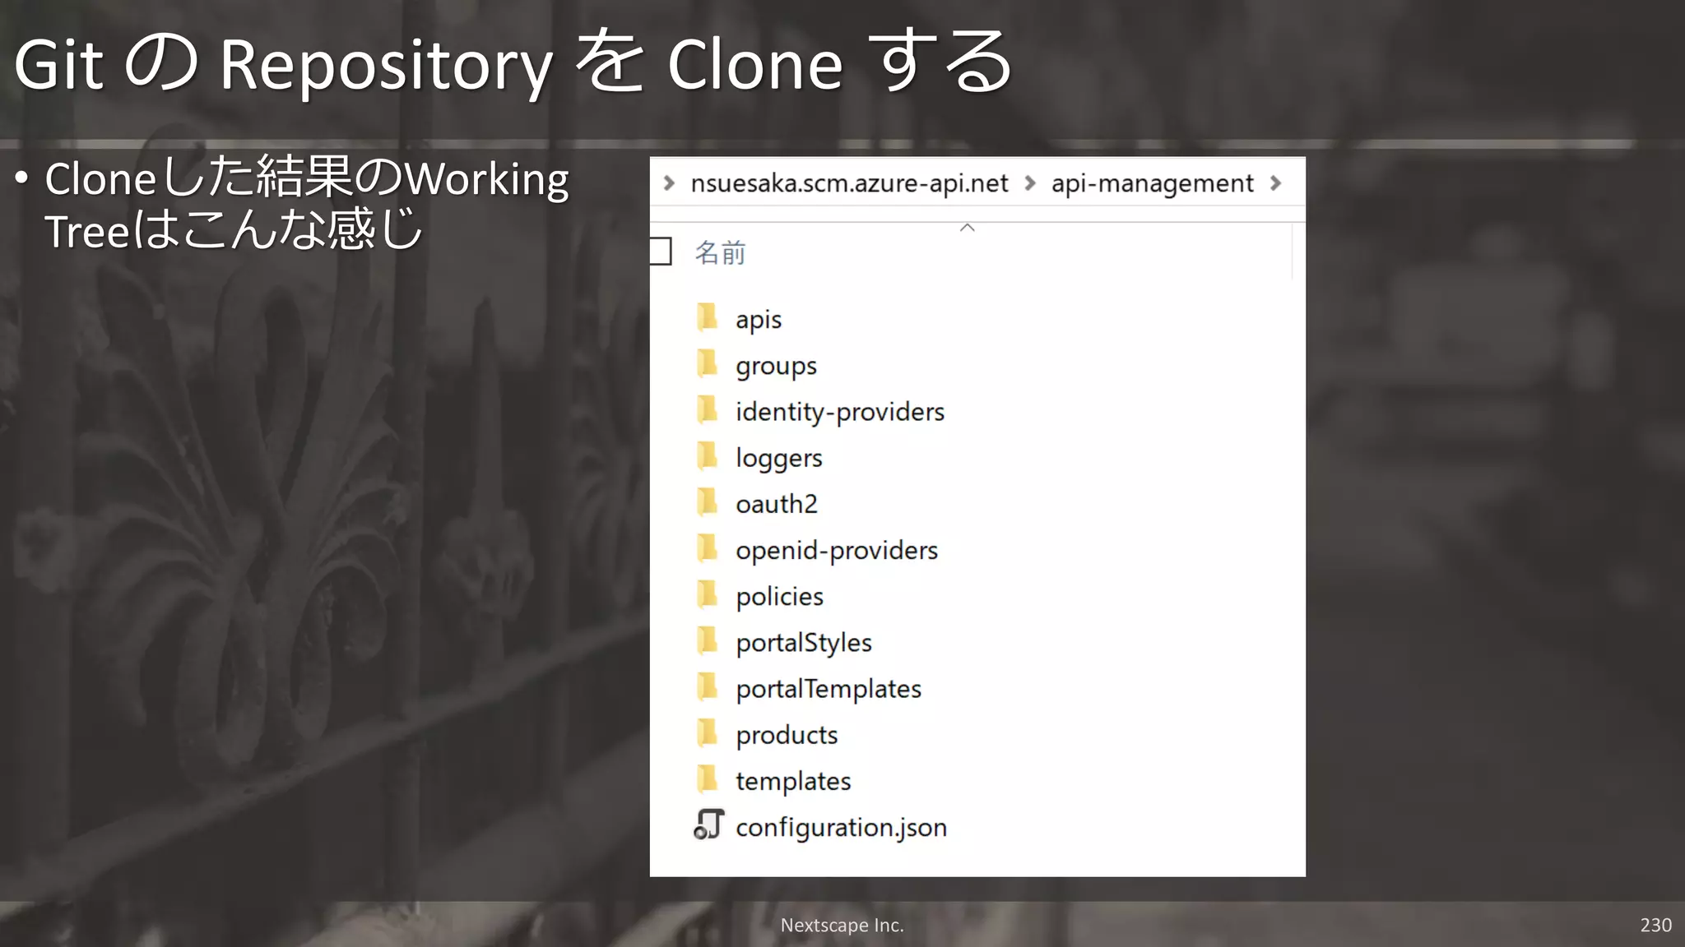Select the configuration.json file name
The height and width of the screenshot is (947, 1685).
[x=841, y=827]
